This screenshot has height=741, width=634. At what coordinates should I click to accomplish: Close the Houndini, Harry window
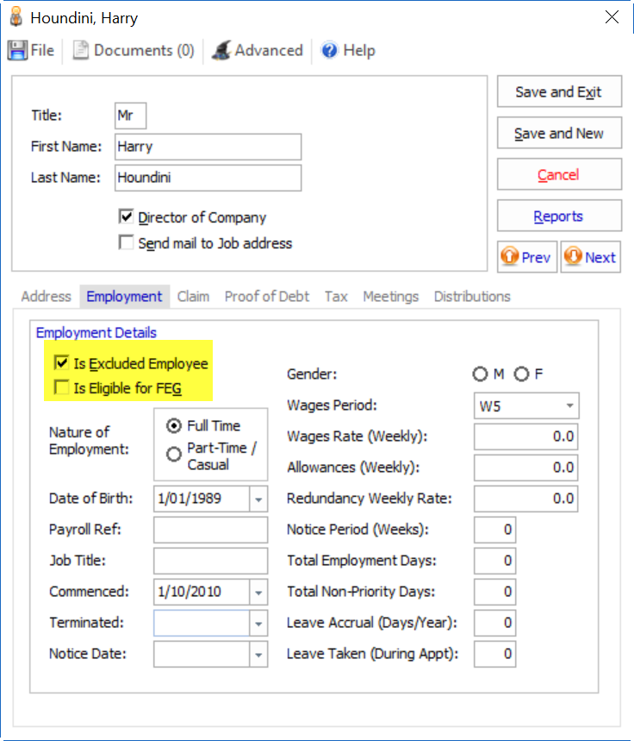coord(612,17)
